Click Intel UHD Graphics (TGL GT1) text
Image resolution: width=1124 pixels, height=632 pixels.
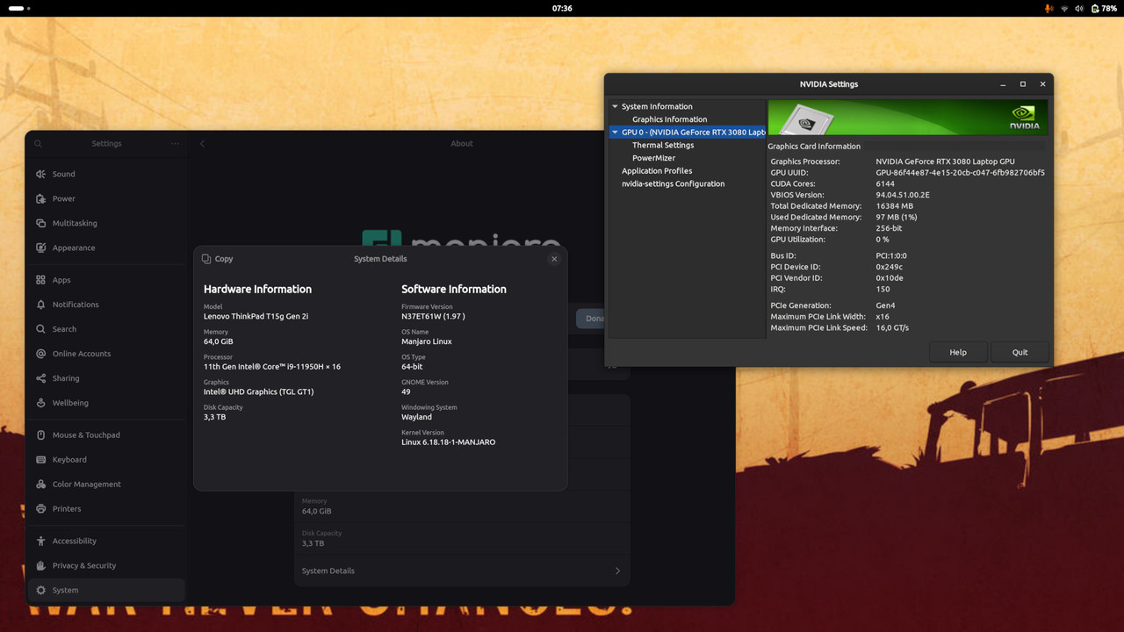pos(258,391)
